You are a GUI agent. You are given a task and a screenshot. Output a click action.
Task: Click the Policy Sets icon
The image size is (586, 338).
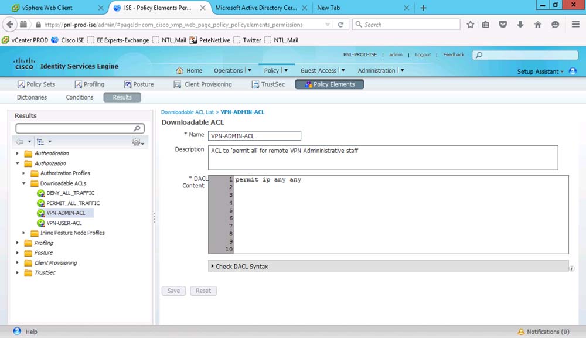pyautogui.click(x=21, y=85)
